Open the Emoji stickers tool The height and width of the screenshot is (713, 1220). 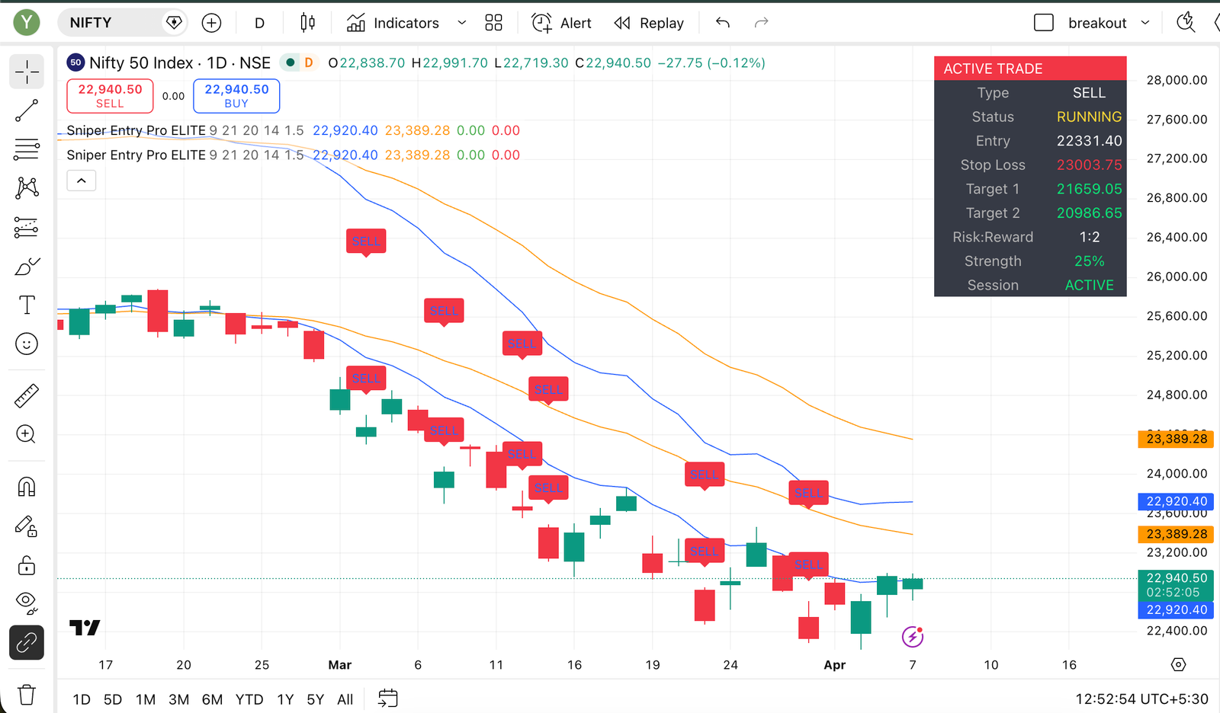27,344
